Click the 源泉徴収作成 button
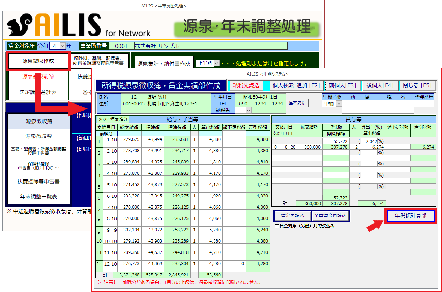This screenshot has width=442, height=292. pyautogui.click(x=38, y=61)
